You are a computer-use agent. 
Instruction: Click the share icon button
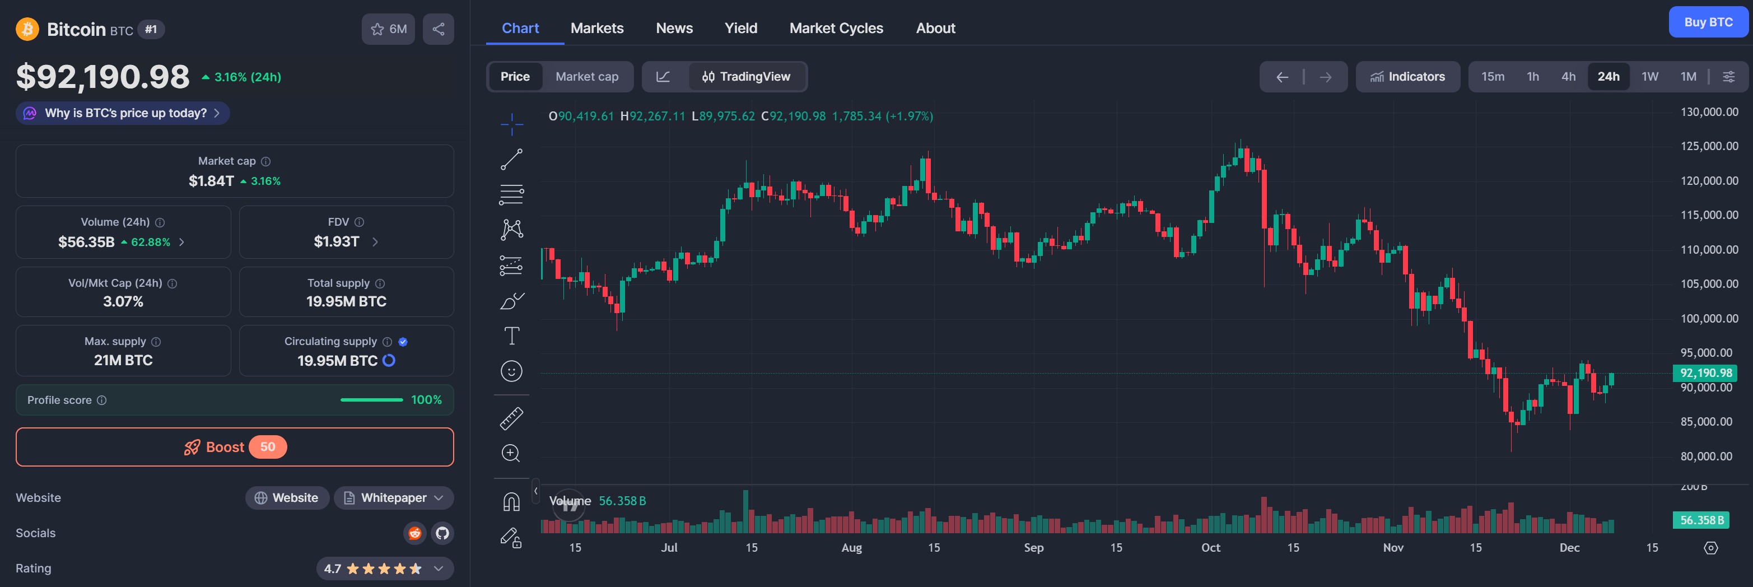coord(438,29)
